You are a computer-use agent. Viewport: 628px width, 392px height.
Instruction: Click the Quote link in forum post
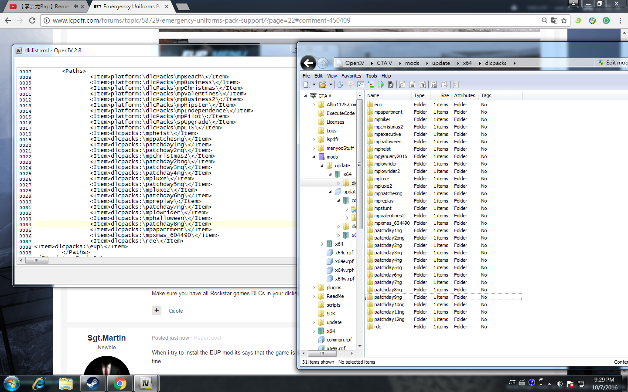coord(176,311)
